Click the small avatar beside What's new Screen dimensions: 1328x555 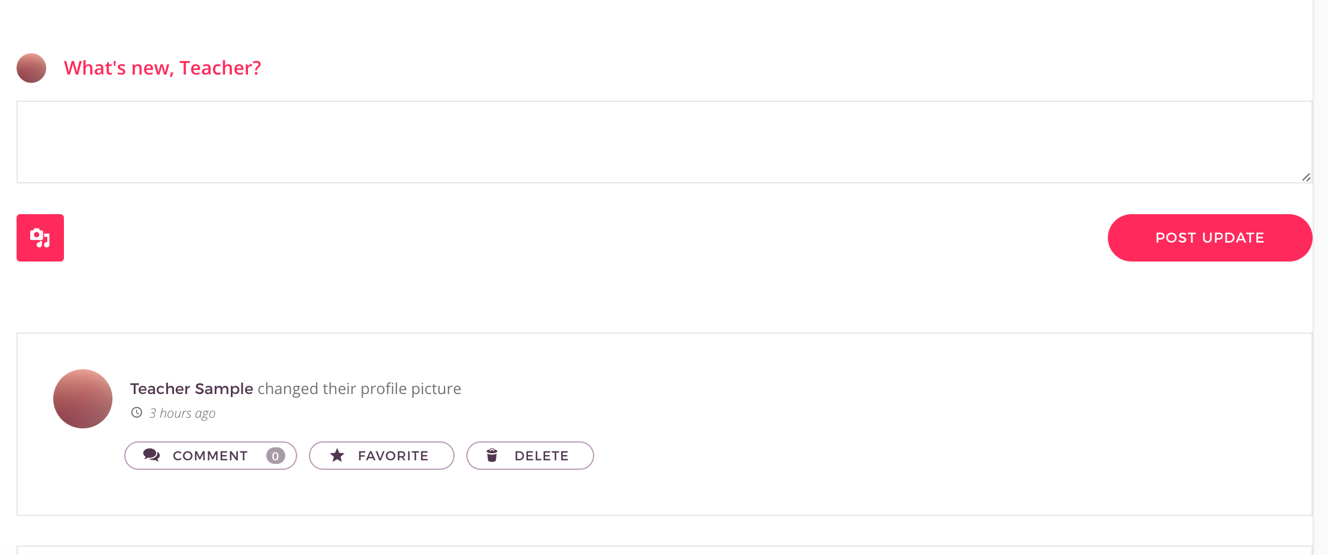[31, 68]
